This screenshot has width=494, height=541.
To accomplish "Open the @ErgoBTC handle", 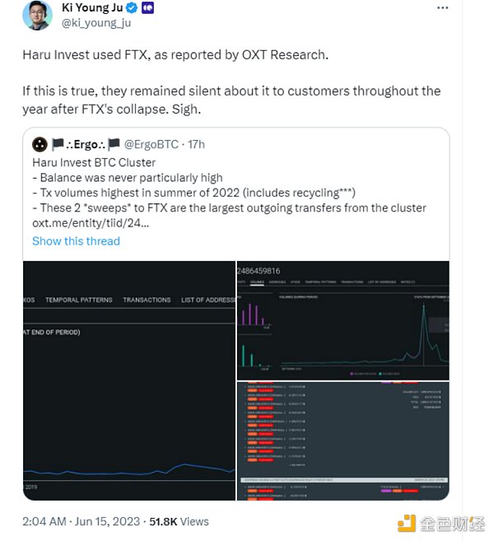I will (x=154, y=144).
